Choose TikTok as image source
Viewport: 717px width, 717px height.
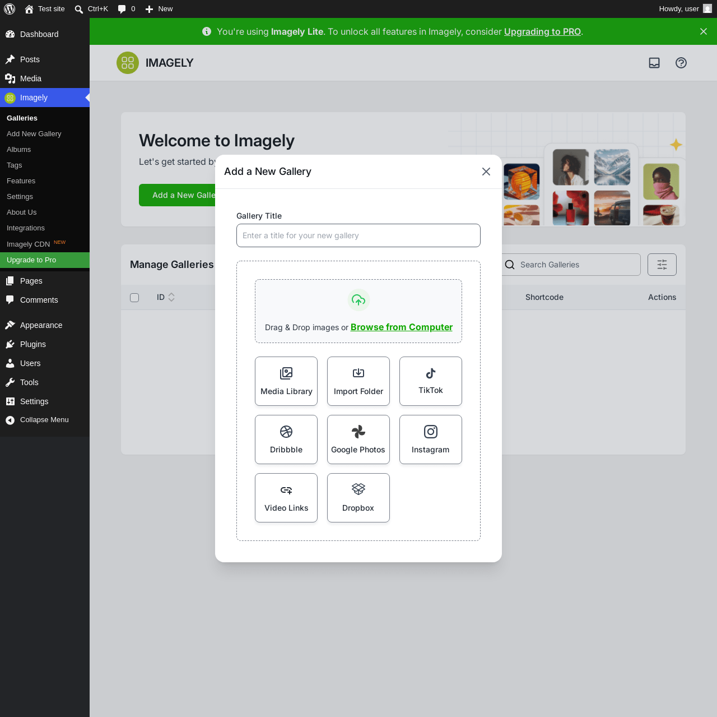tap(431, 381)
